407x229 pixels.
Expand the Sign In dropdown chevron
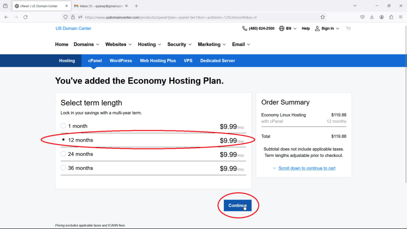(x=337, y=29)
